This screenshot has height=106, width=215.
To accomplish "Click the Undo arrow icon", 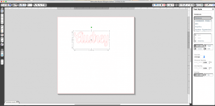I will [28, 5].
